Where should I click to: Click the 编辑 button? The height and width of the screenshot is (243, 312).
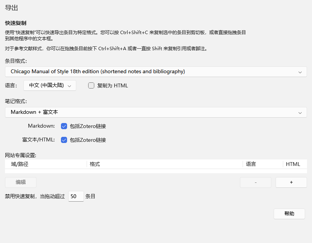20,182
